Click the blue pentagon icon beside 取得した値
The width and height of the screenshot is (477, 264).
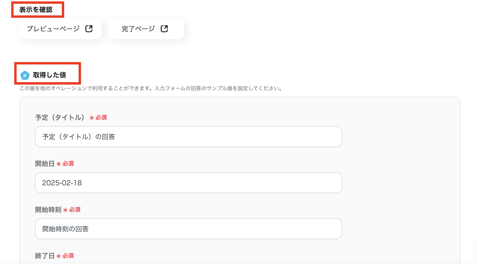point(25,75)
